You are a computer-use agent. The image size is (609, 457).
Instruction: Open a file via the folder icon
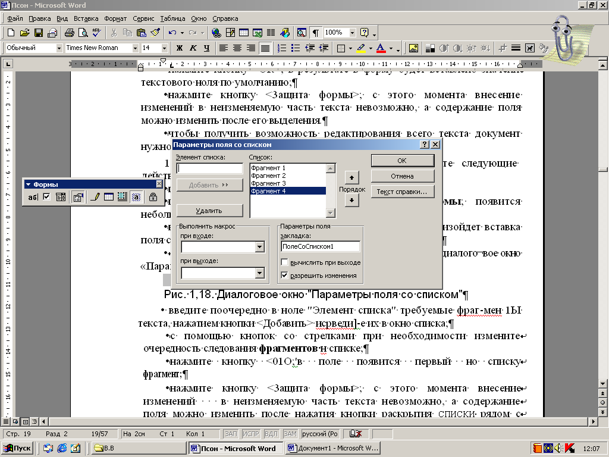tap(24, 33)
